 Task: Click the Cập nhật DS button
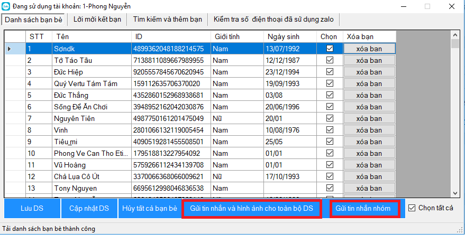click(x=89, y=209)
